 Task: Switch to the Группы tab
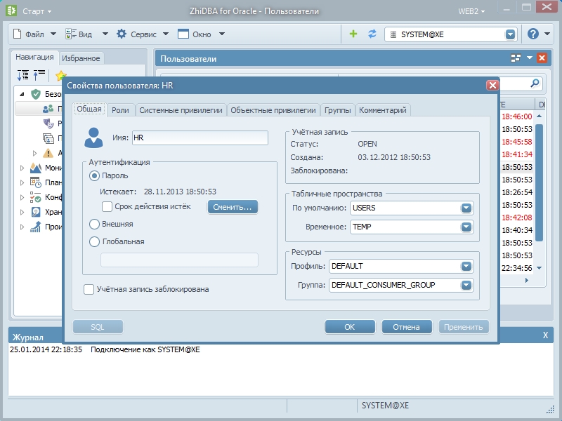(337, 110)
